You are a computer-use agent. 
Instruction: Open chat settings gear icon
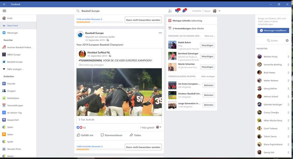click(287, 41)
